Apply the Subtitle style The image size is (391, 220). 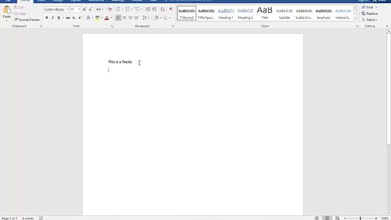pyautogui.click(x=284, y=13)
